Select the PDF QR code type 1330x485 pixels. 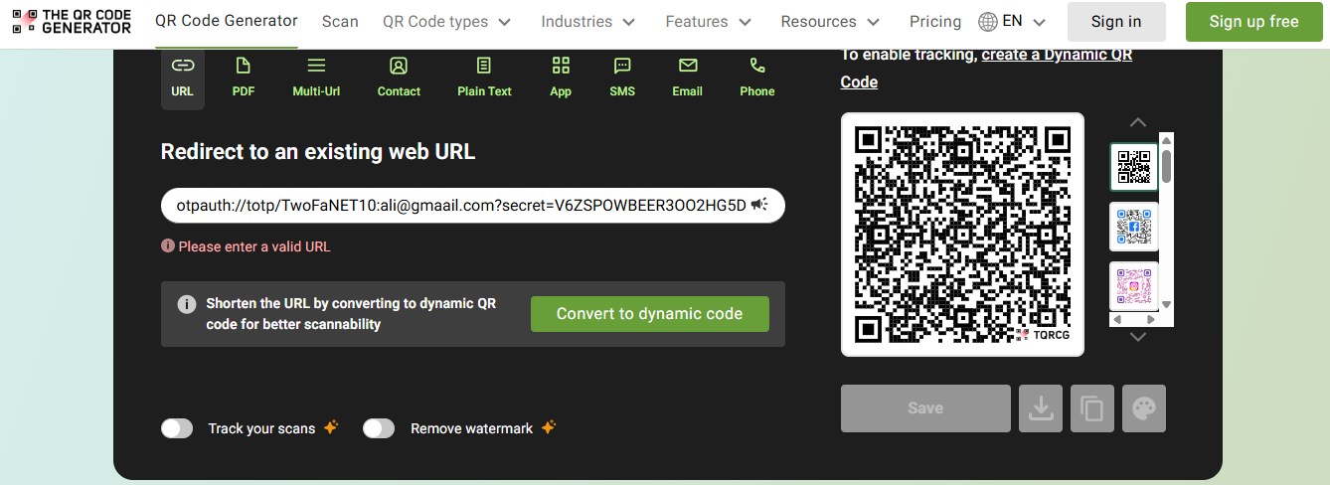pos(244,78)
